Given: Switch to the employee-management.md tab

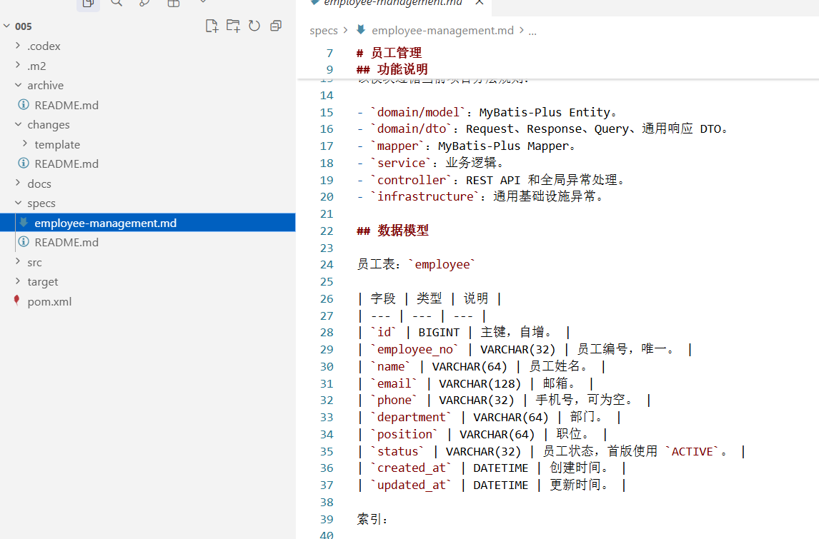Looking at the screenshot, I should [x=393, y=3].
